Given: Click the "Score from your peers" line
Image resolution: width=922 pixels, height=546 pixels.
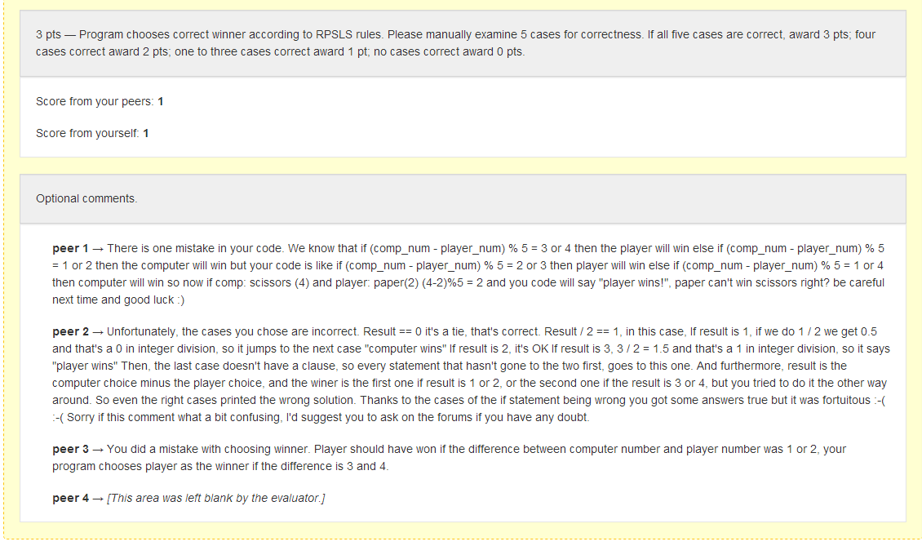Looking at the screenshot, I should point(100,101).
